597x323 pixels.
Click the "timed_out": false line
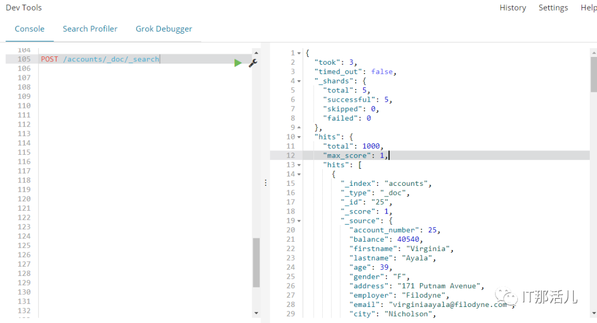click(x=355, y=71)
